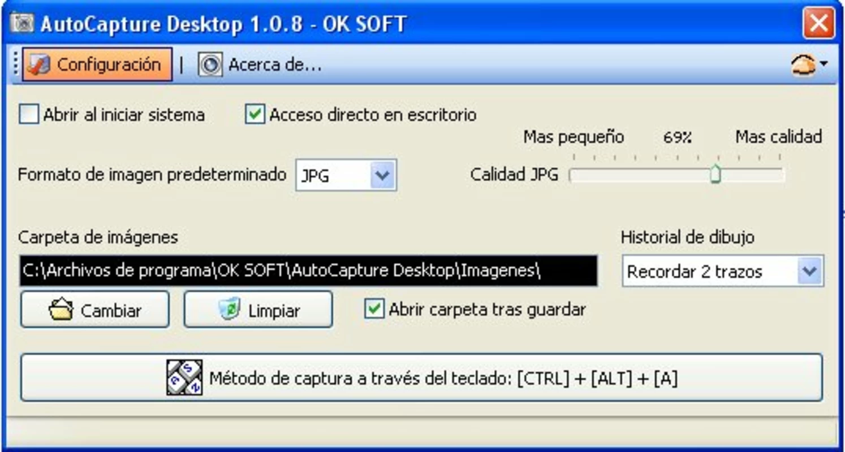The width and height of the screenshot is (845, 452).
Task: Click the Calidad JPG slider thumb
Action: coord(715,174)
